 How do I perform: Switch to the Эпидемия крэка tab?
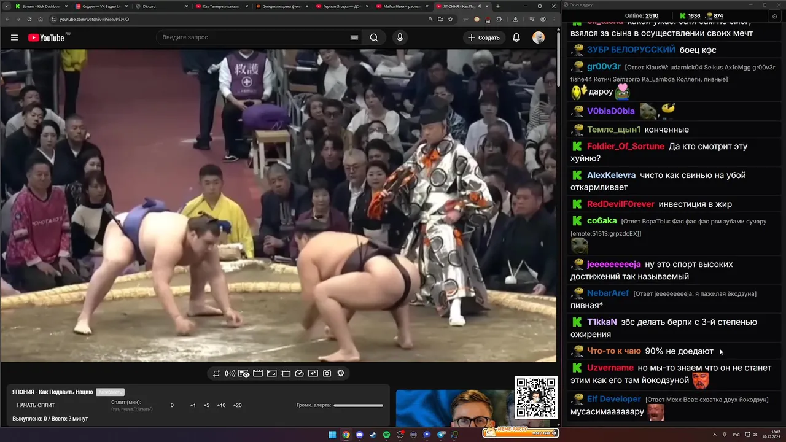[x=281, y=6]
